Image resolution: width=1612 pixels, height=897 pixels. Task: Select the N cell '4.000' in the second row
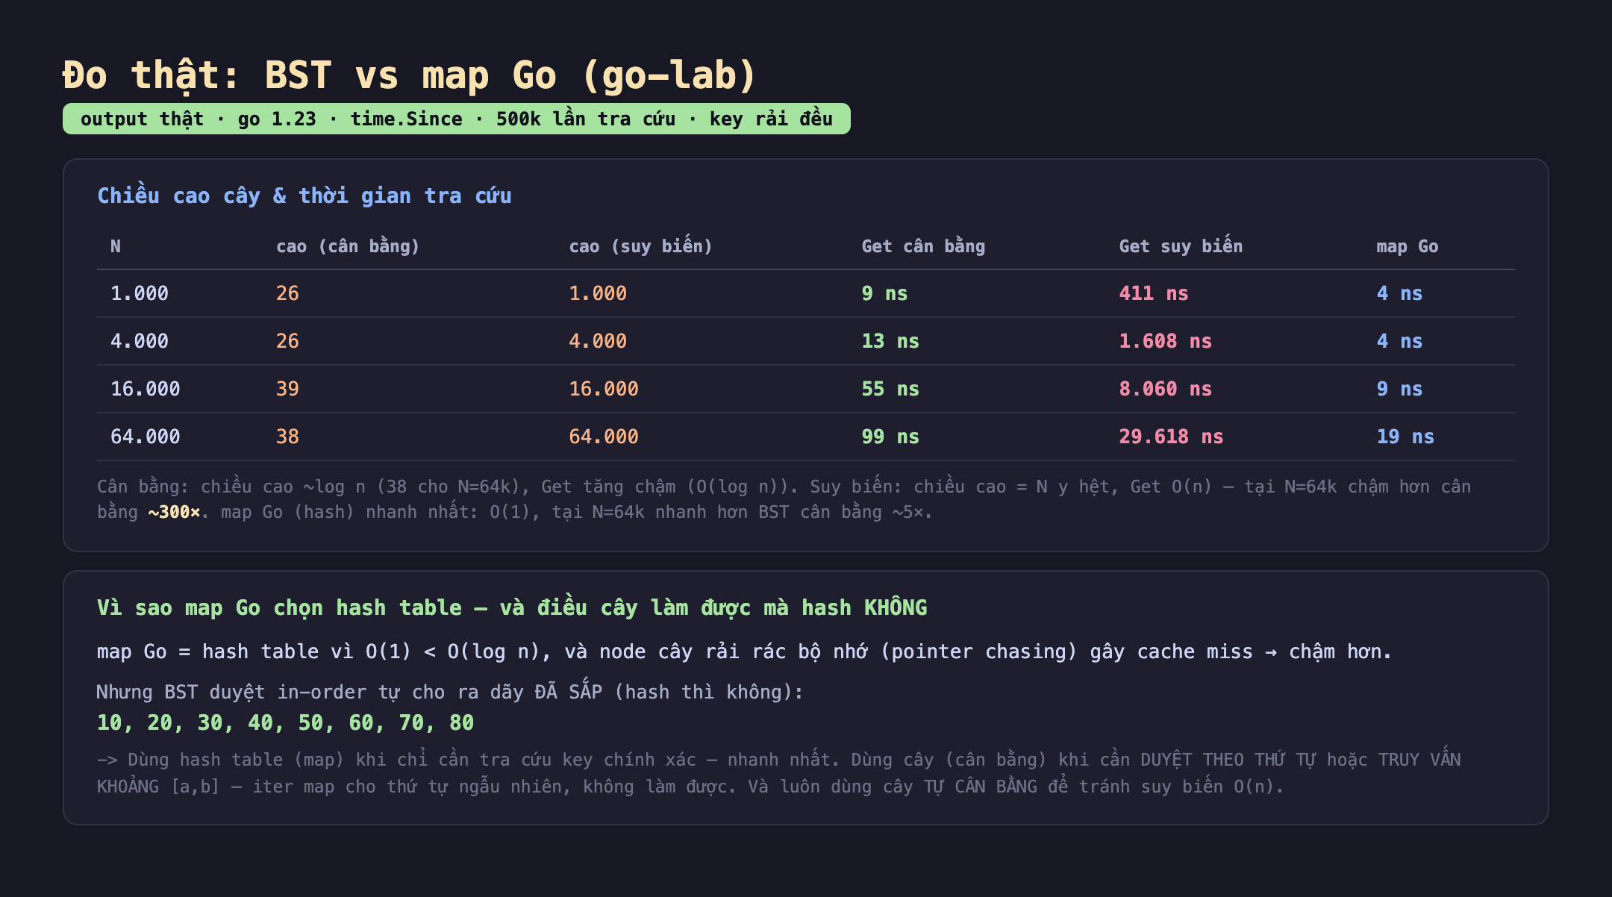140,341
